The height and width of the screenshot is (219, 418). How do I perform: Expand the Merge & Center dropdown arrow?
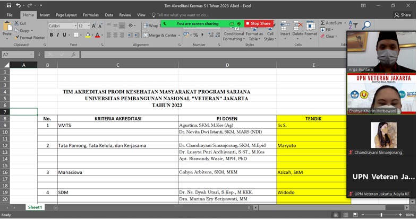coord(179,36)
